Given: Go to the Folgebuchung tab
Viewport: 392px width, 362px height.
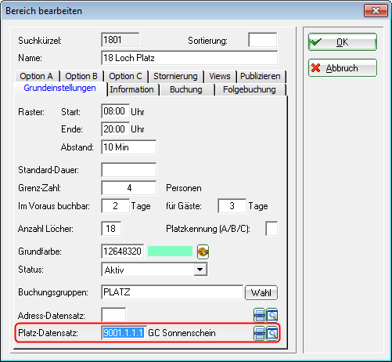Looking at the screenshot, I should (250, 89).
